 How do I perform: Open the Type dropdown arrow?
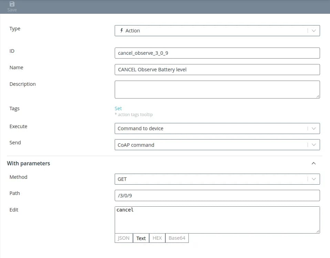313,31
